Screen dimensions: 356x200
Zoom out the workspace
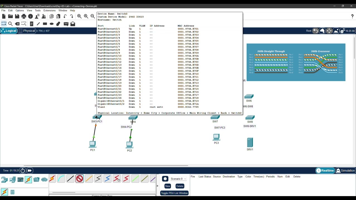tap(93, 16)
